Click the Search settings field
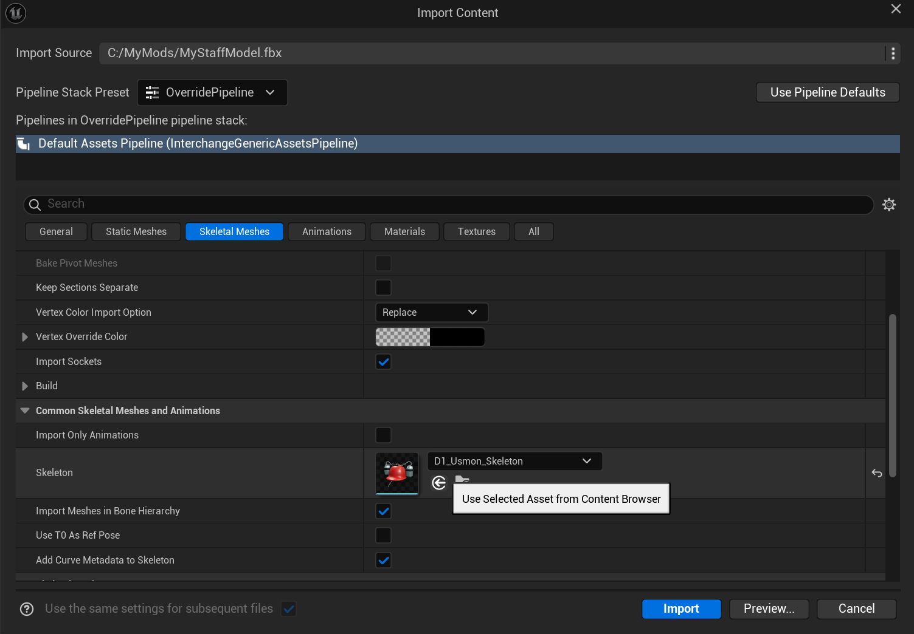Viewport: 914px width, 634px height. pos(449,205)
